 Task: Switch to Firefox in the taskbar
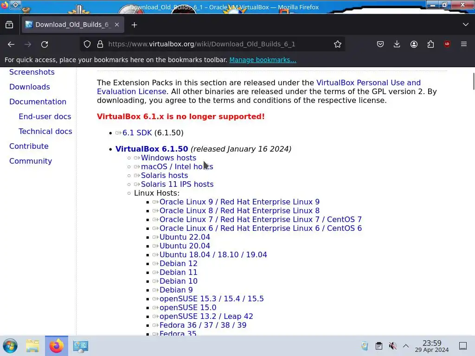pyautogui.click(x=56, y=346)
